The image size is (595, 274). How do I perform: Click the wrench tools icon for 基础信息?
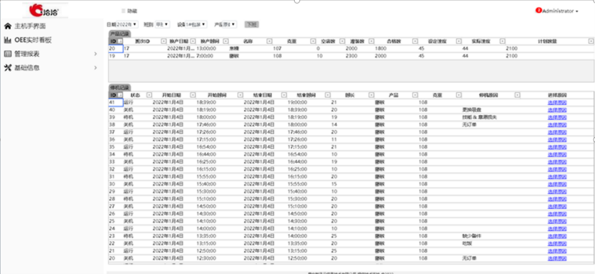pos(8,68)
